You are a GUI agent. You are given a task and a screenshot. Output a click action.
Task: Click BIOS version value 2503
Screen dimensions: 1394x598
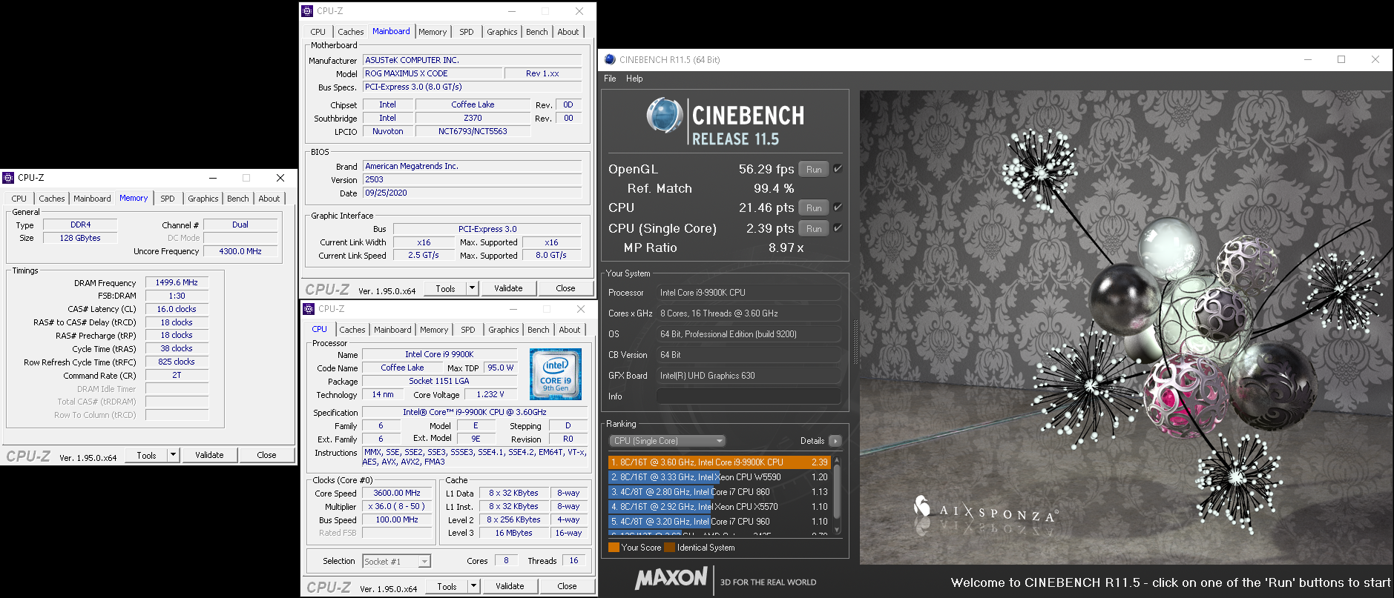pos(473,179)
